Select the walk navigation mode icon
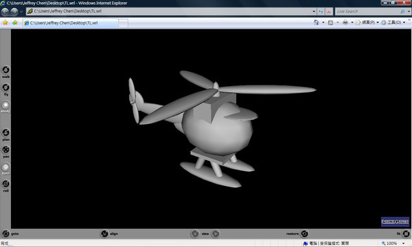 coord(5,70)
